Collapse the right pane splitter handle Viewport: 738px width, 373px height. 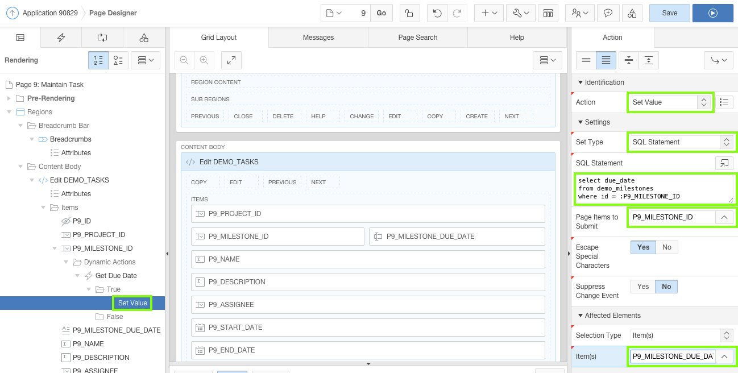(x=569, y=254)
